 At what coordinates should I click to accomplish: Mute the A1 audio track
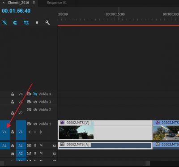[41, 145]
